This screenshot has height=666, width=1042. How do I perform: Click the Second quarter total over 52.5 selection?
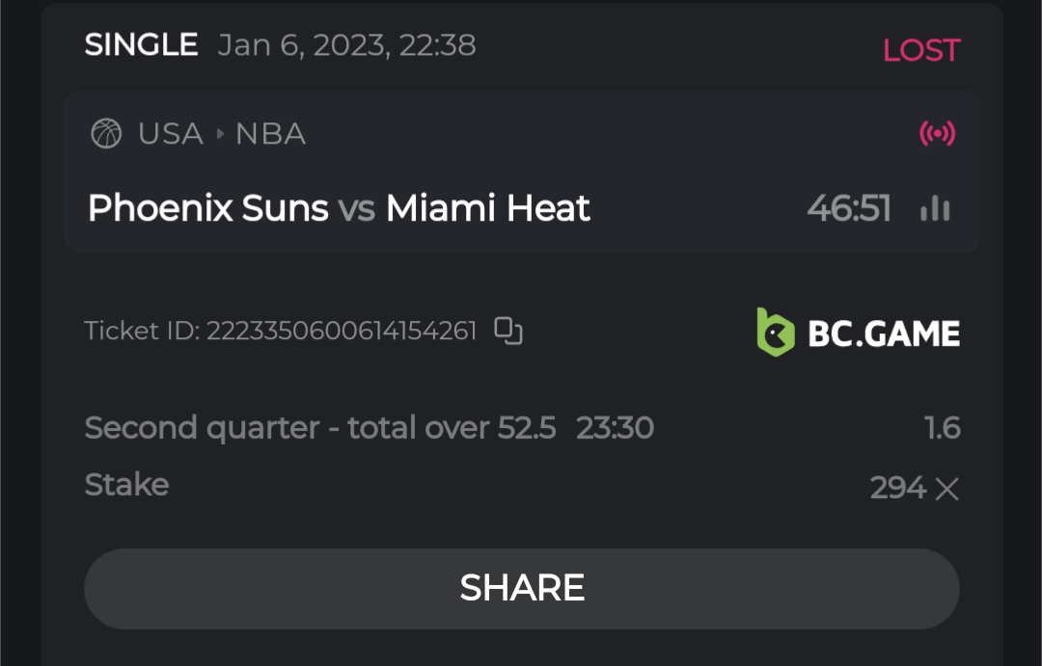click(x=320, y=427)
